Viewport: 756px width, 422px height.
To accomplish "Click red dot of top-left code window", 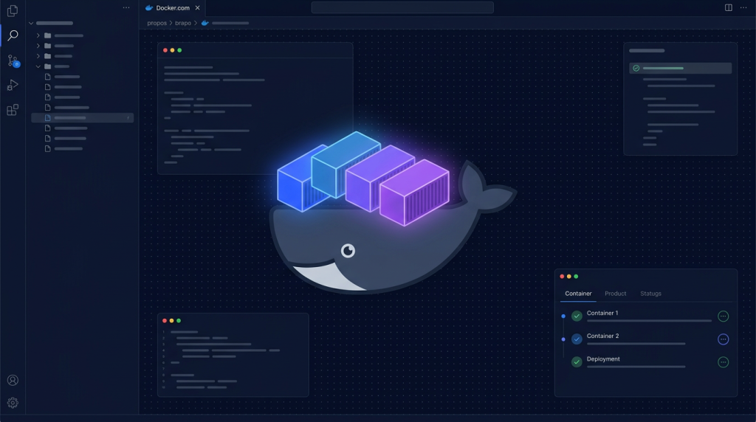I will [165, 50].
